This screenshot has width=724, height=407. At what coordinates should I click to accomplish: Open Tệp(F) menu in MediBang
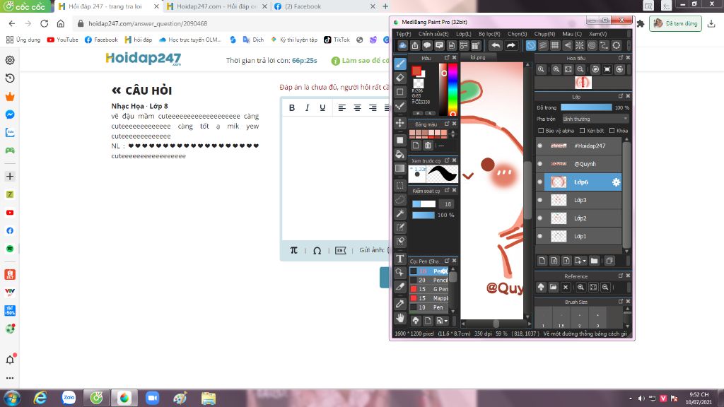(403, 34)
